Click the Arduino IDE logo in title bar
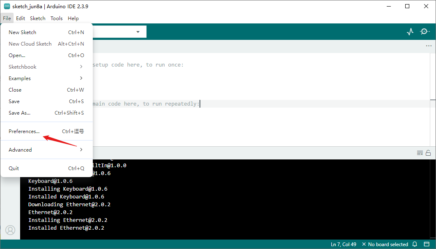 [x=7, y=6]
